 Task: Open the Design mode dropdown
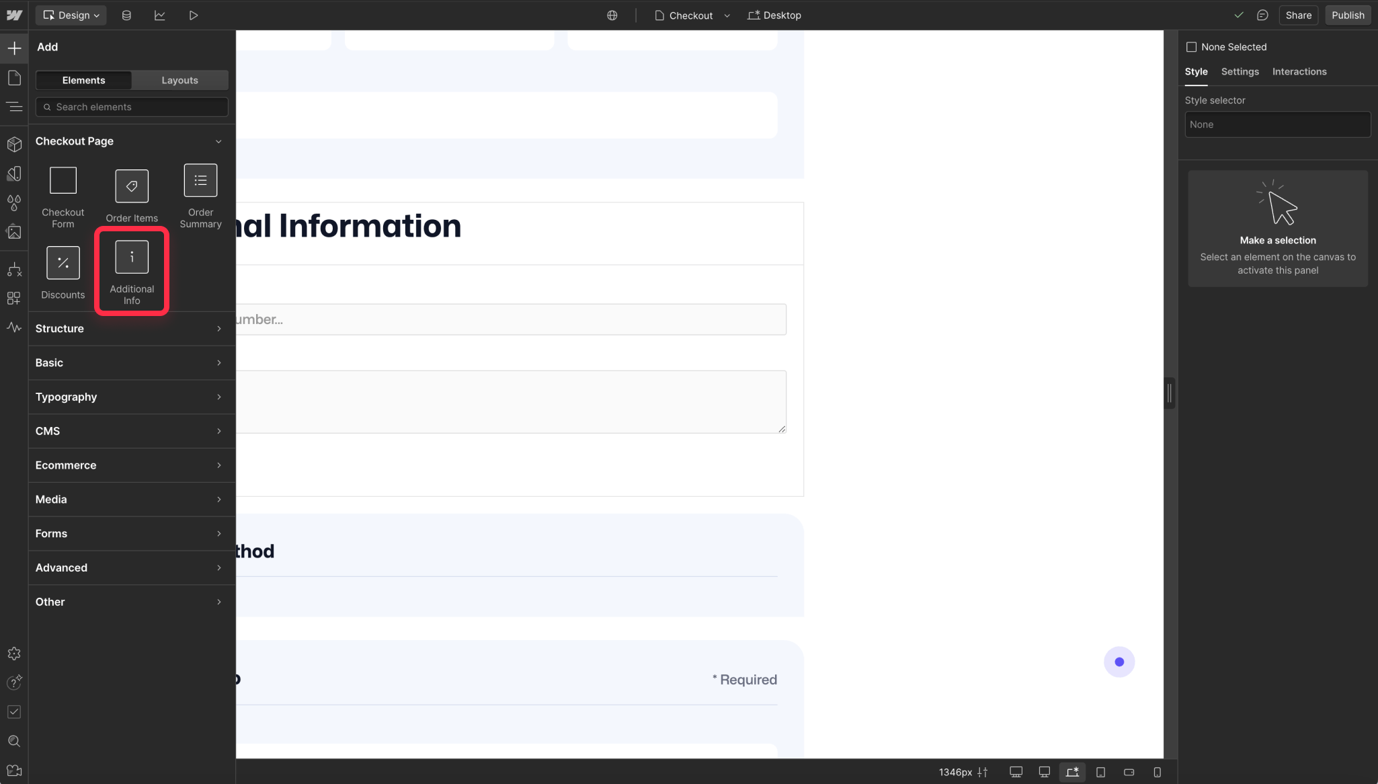pyautogui.click(x=71, y=15)
